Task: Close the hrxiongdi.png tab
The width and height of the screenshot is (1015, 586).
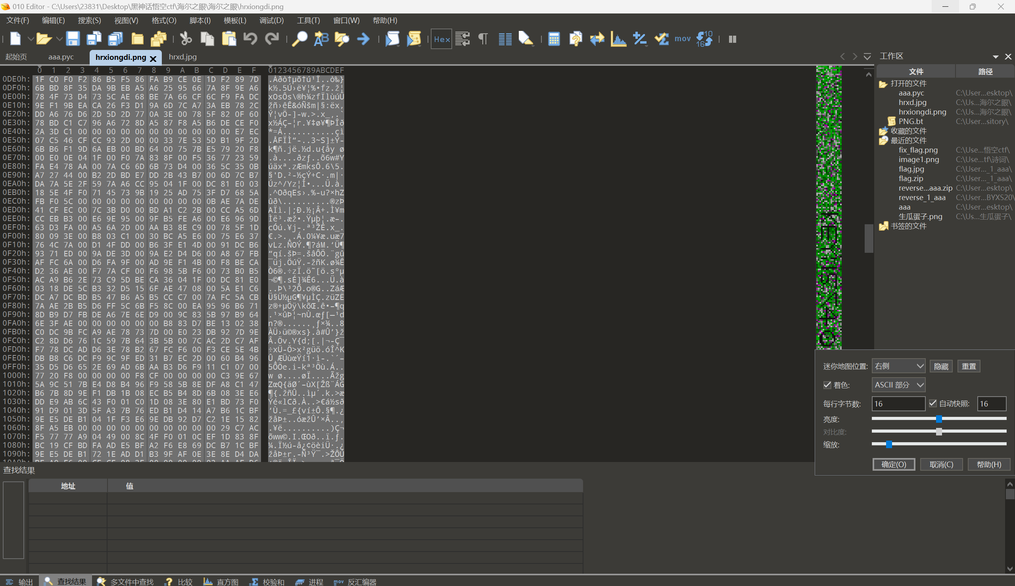Action: tap(153, 59)
